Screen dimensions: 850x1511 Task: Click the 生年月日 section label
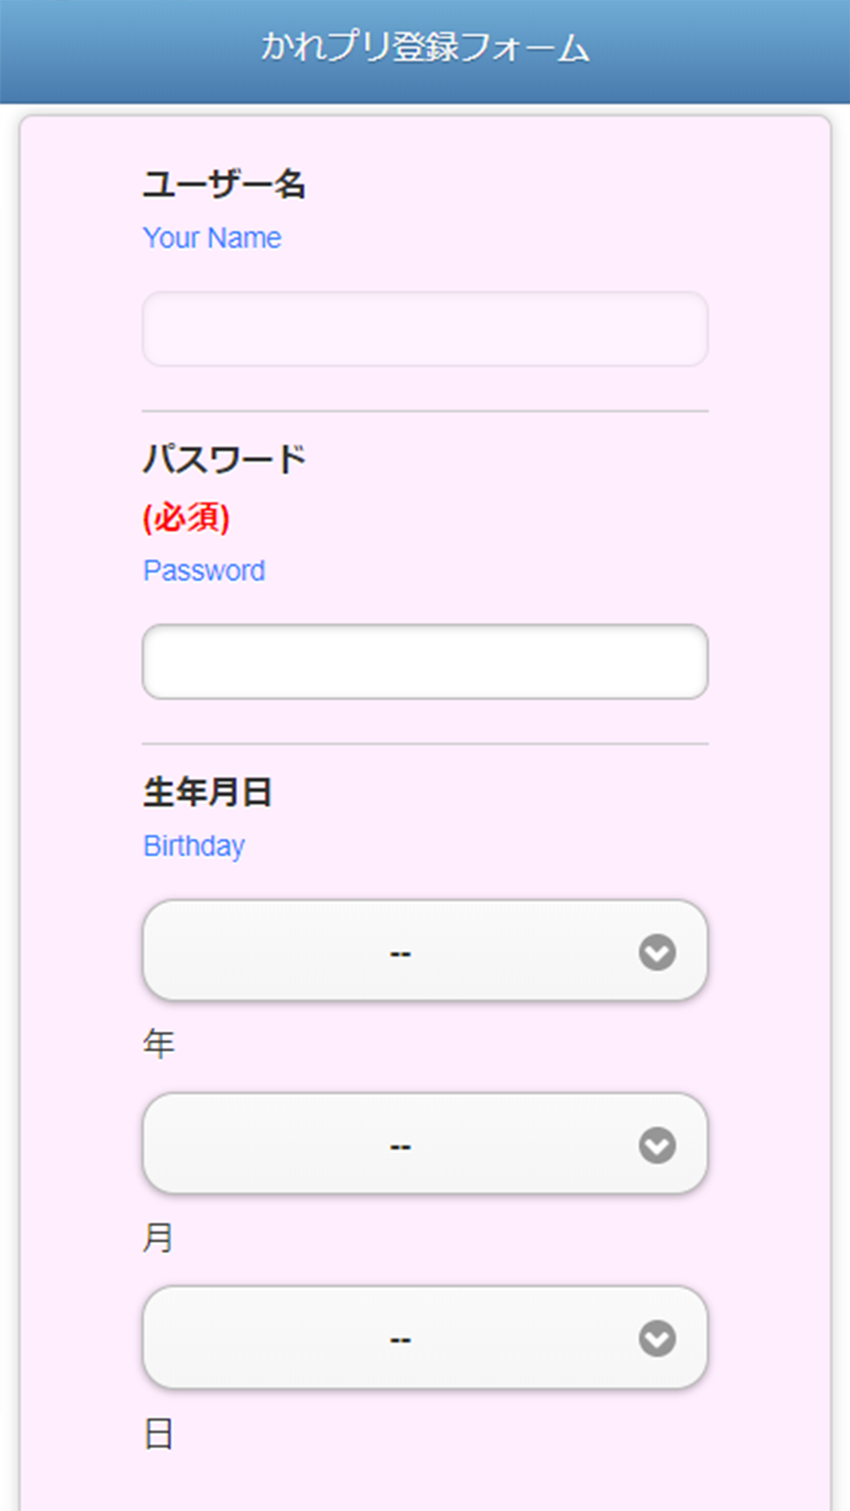(207, 792)
